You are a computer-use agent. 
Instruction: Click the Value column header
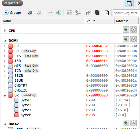point(99,21)
